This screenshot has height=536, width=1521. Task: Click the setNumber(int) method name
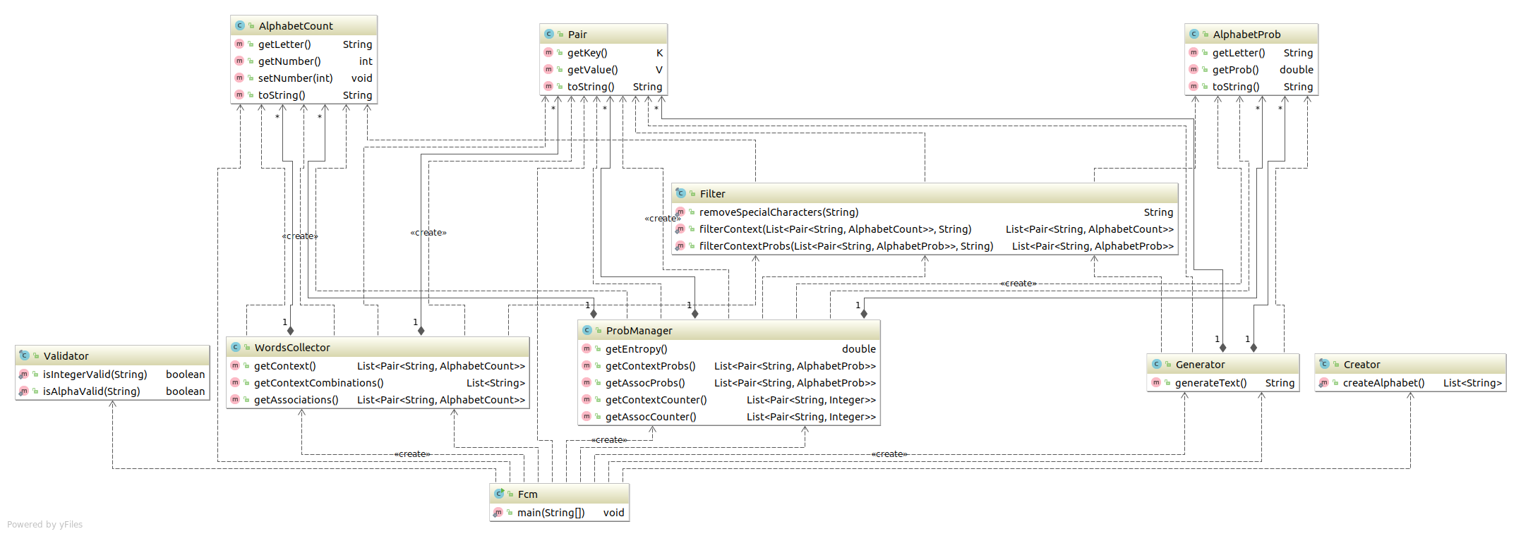click(295, 78)
